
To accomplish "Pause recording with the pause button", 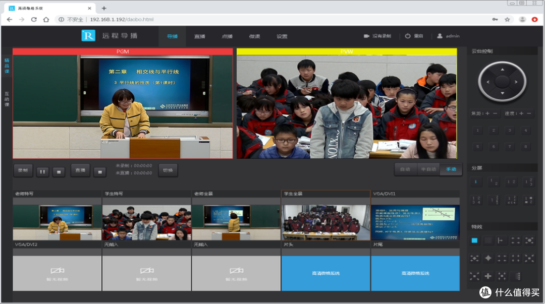I will click(x=42, y=171).
